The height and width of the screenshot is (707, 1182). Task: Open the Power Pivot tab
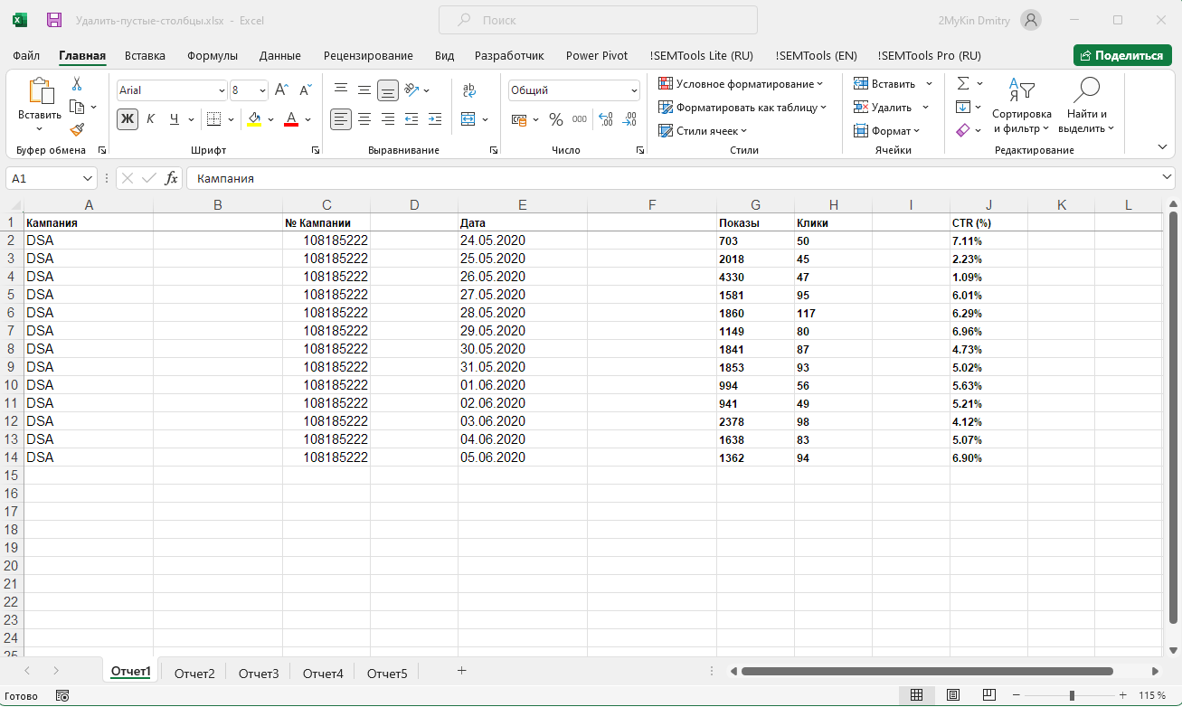point(597,56)
